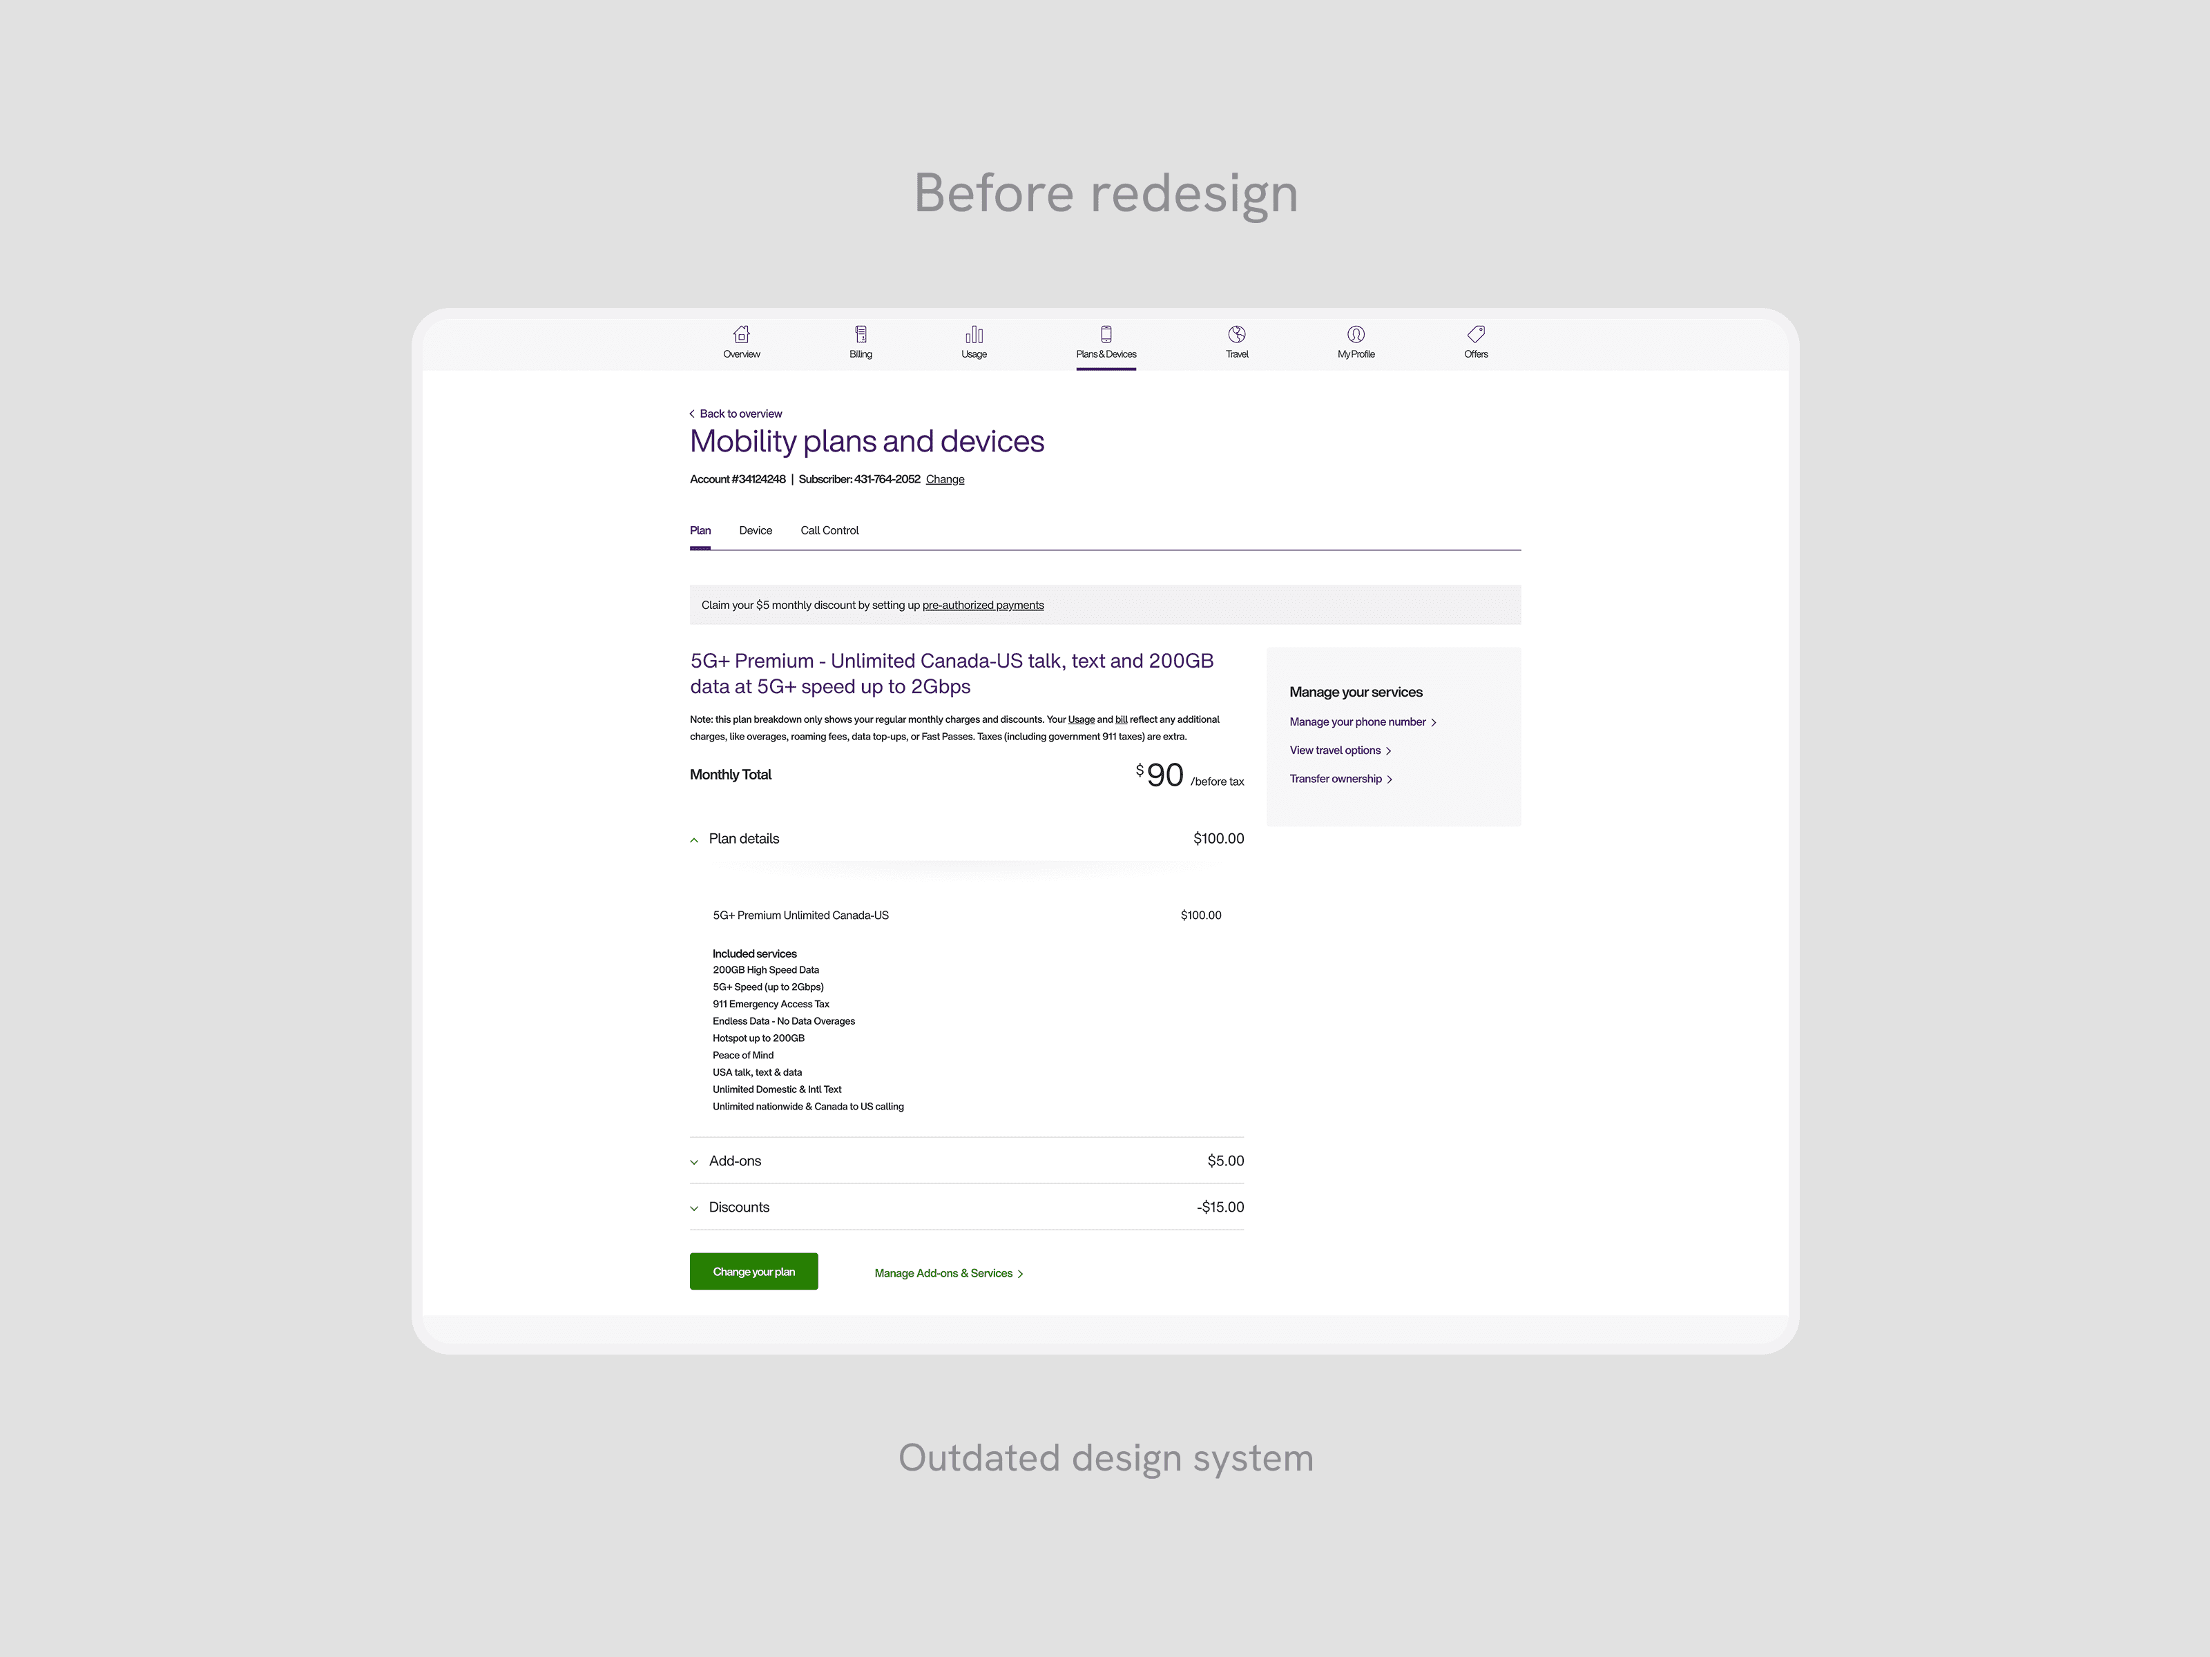Open the Overview house icon
The height and width of the screenshot is (1657, 2210).
pyautogui.click(x=741, y=335)
